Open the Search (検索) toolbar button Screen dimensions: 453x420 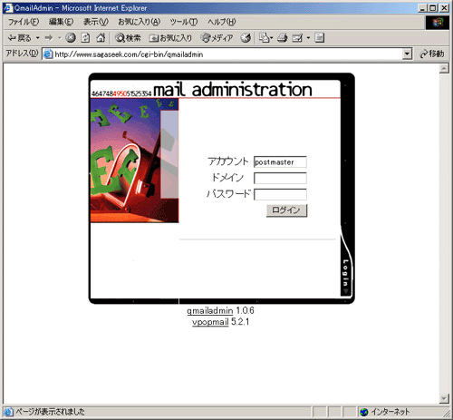coord(128,38)
